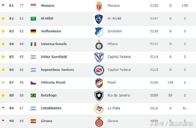This screenshot has height=128, width=196.
Task: Click the Botafogo star crest
Action: click(x=99, y=96)
